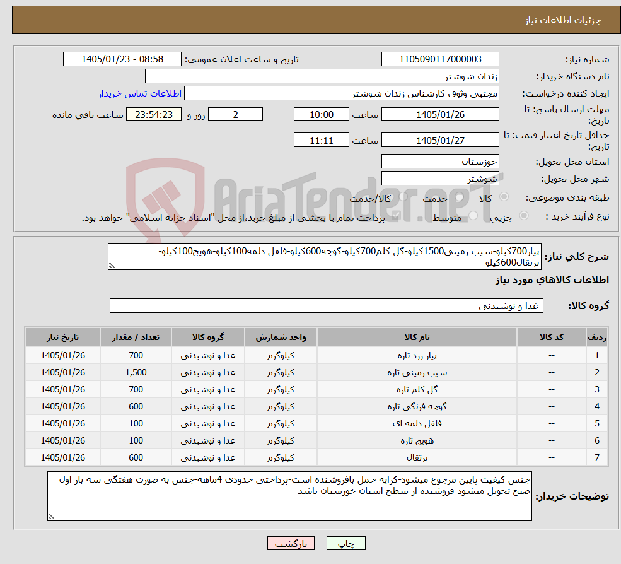621x564 pixels.
Task: Click row number 5 cell
Action: 597,424
